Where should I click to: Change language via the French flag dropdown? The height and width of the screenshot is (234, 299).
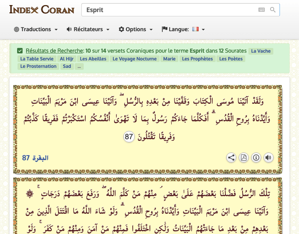[x=183, y=29]
